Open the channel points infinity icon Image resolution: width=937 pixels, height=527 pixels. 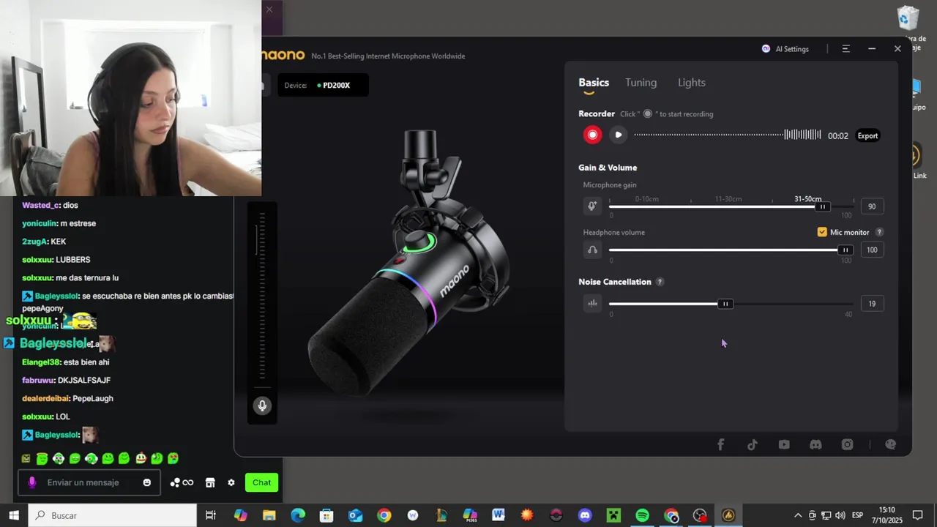pyautogui.click(x=182, y=482)
